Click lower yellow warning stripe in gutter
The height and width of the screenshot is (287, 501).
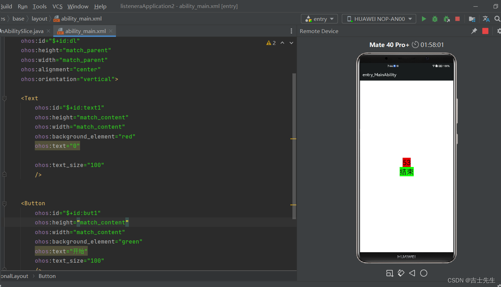click(x=293, y=205)
